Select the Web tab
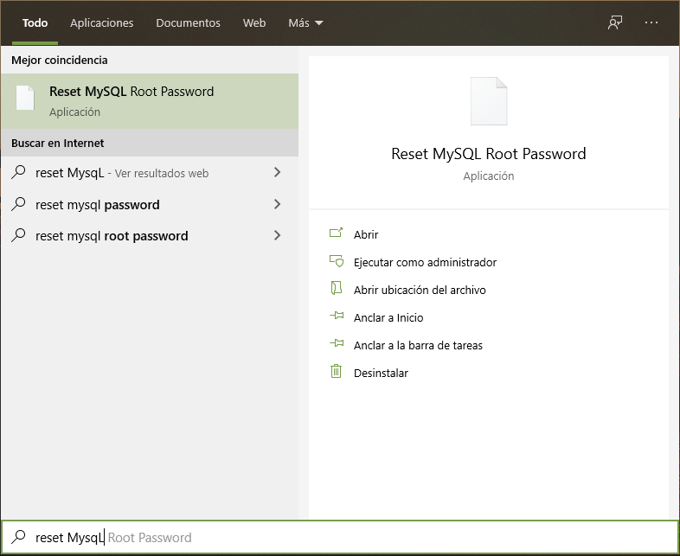The image size is (680, 556). click(x=254, y=23)
